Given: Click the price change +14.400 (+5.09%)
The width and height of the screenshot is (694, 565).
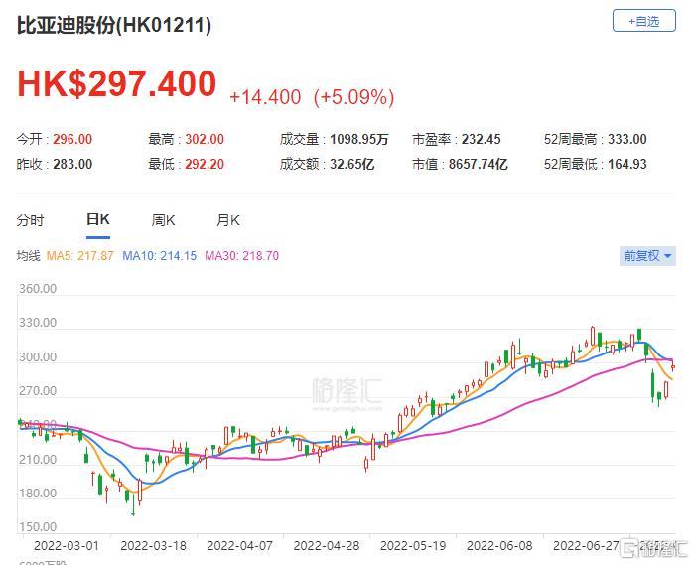Looking at the screenshot, I should [x=312, y=97].
